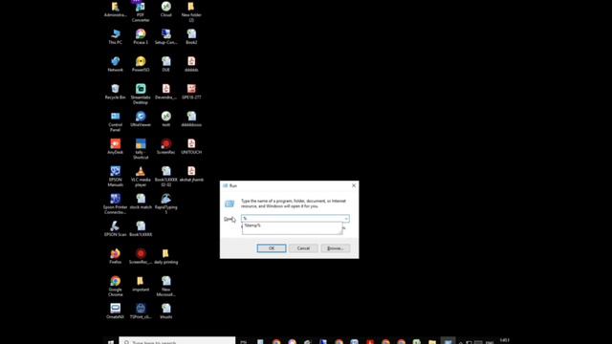612x344 pixels.
Task: Select the Recycle Bin desktop icon
Action: pos(115,92)
